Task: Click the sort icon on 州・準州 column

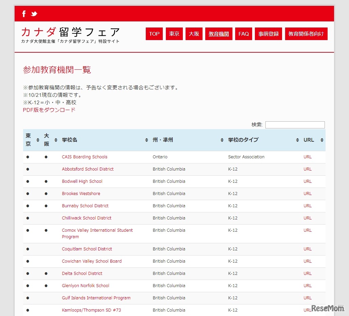Action: pos(223,140)
